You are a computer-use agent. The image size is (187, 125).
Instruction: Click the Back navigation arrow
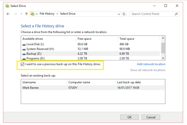8,14
